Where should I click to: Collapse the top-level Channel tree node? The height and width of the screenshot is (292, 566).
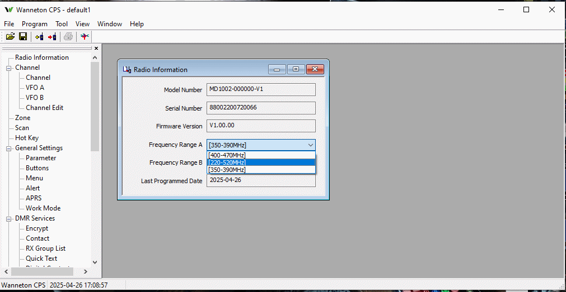point(8,68)
